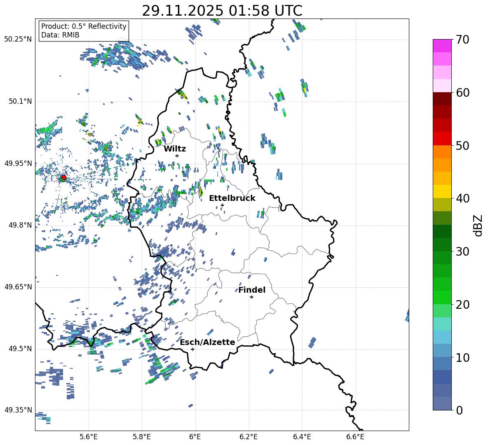Click the Esch/Alzette city label
The width and height of the screenshot is (488, 445).
click(x=207, y=342)
